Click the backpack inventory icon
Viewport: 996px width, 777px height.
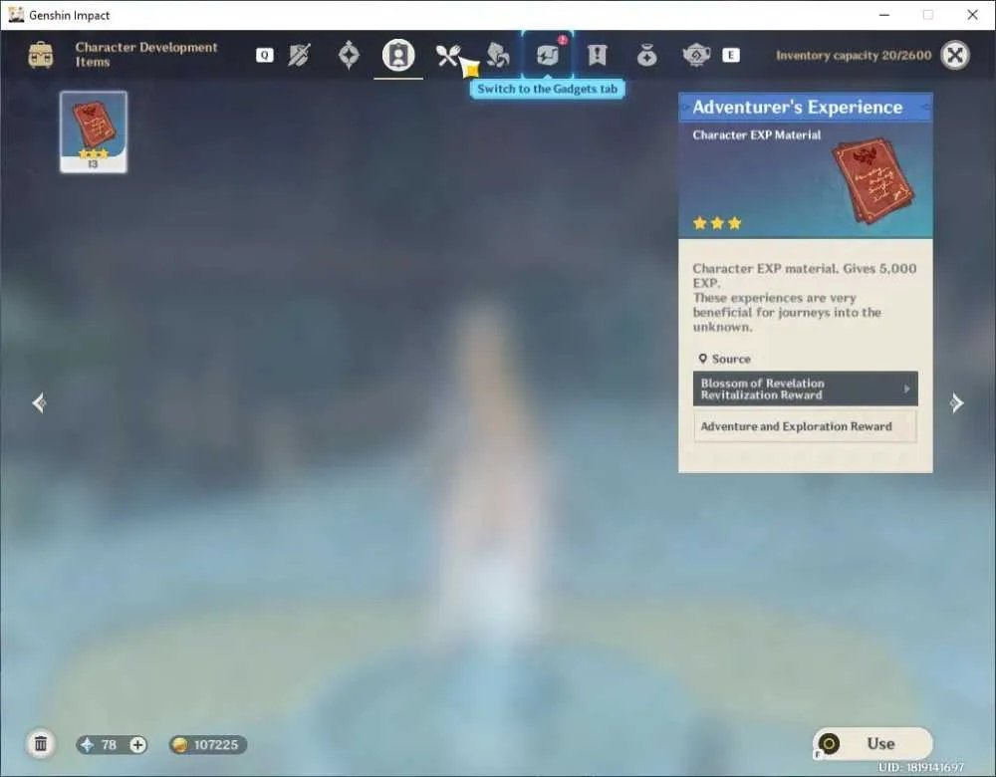pyautogui.click(x=41, y=55)
